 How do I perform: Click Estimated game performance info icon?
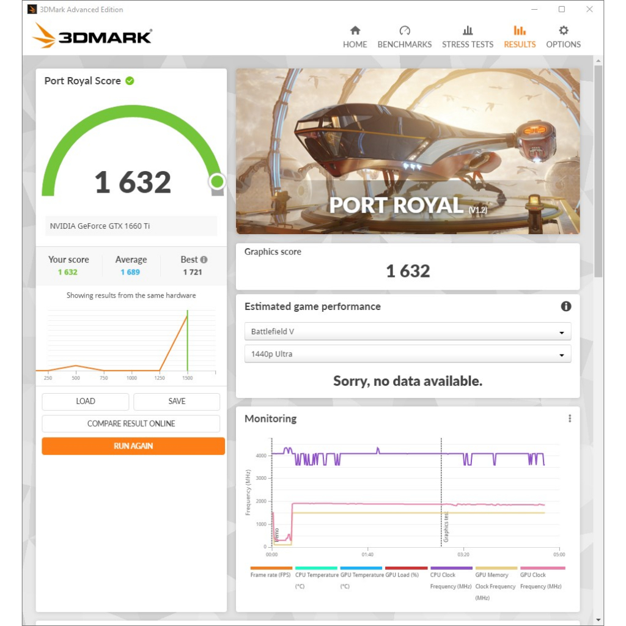pos(565,306)
